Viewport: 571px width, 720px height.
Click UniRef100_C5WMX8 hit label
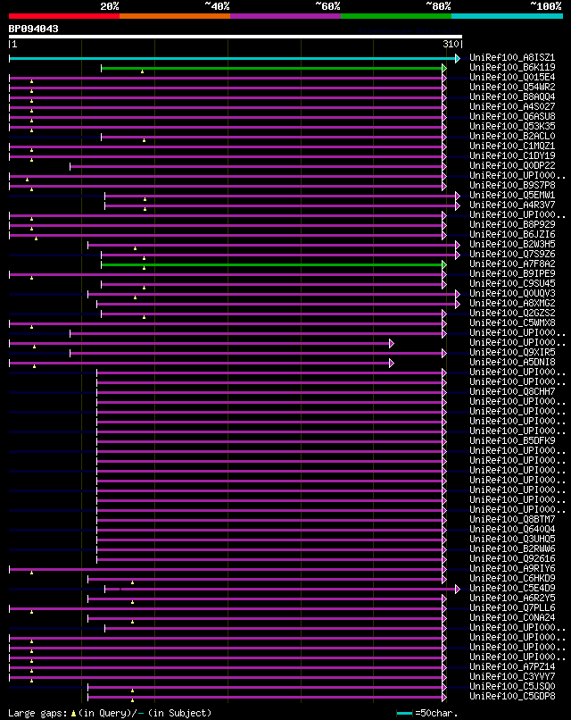tap(512, 322)
